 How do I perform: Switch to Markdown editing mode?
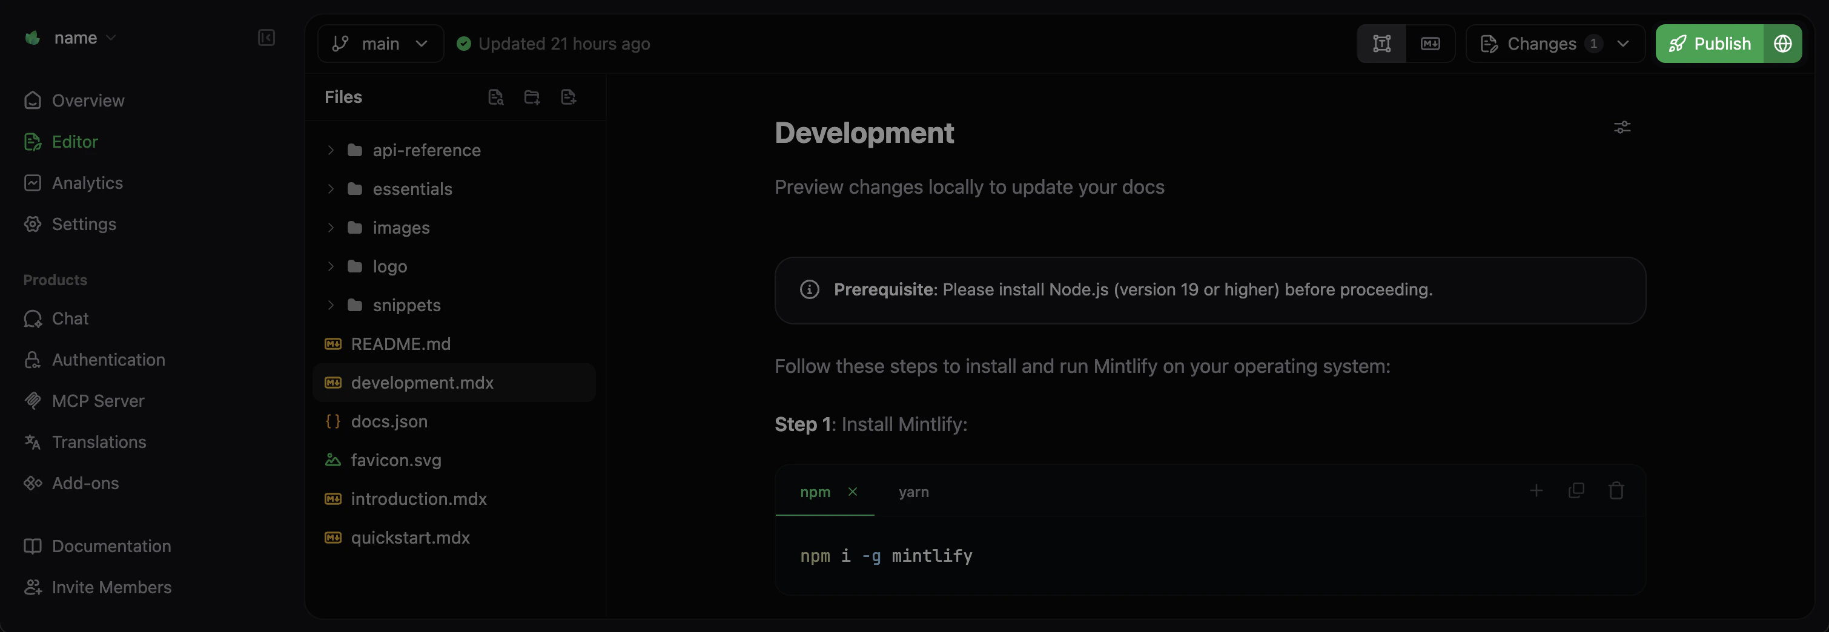click(1430, 43)
